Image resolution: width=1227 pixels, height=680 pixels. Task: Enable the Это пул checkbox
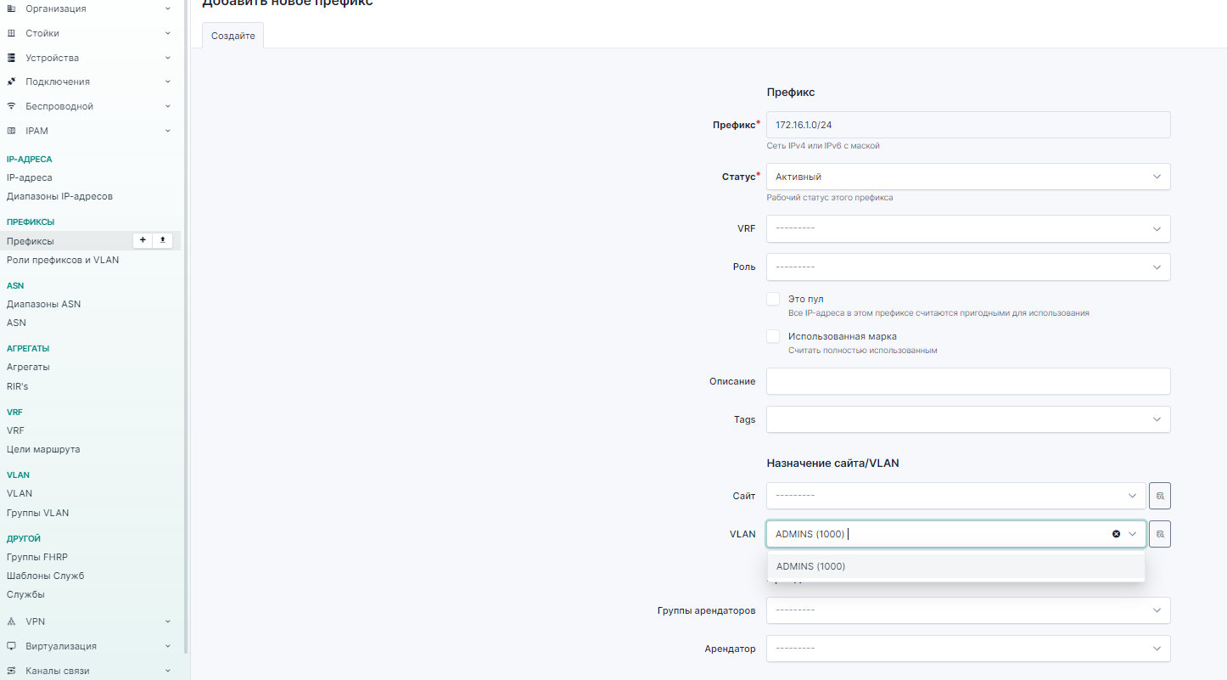tap(773, 299)
